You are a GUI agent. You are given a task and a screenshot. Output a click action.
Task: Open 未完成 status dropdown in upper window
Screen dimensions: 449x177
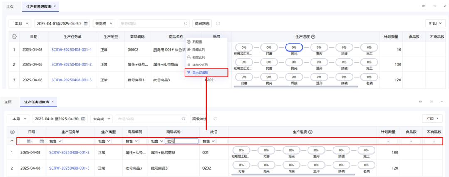[104, 24]
